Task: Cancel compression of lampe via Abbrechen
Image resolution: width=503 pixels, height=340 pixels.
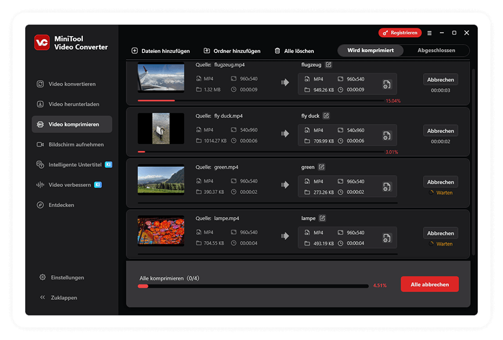Action: coord(441,234)
